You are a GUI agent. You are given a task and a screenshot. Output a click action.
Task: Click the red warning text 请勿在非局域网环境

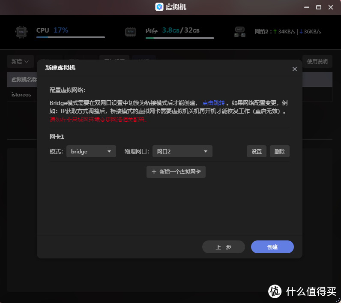99,120
